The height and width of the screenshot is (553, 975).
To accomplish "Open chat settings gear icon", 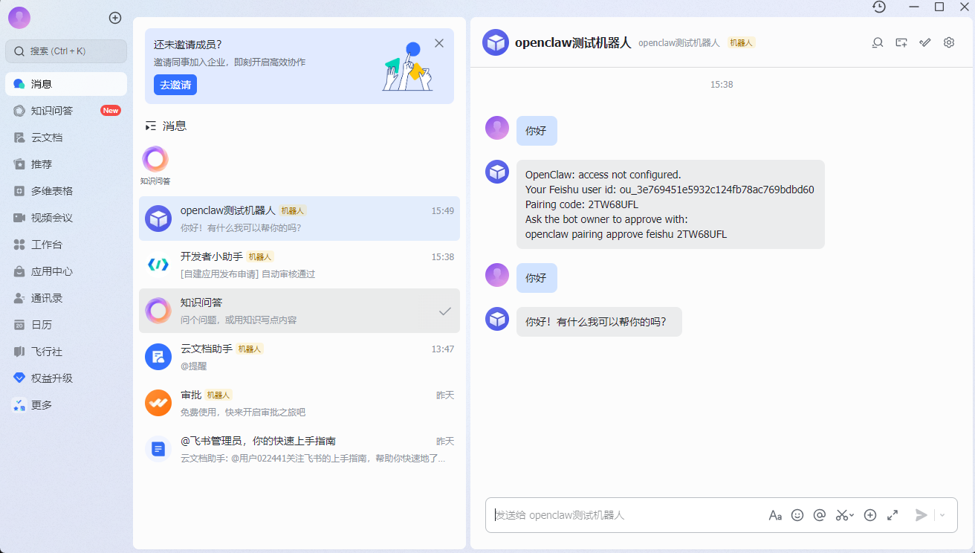I will [x=949, y=42].
